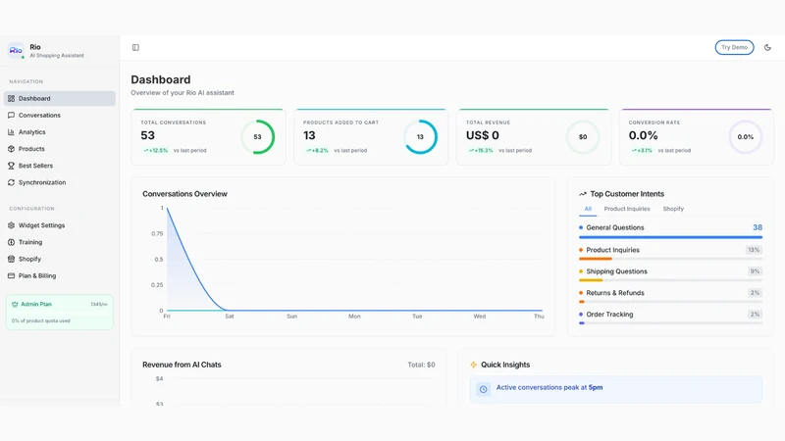Click the Total Revenue $0 ring

tap(583, 136)
